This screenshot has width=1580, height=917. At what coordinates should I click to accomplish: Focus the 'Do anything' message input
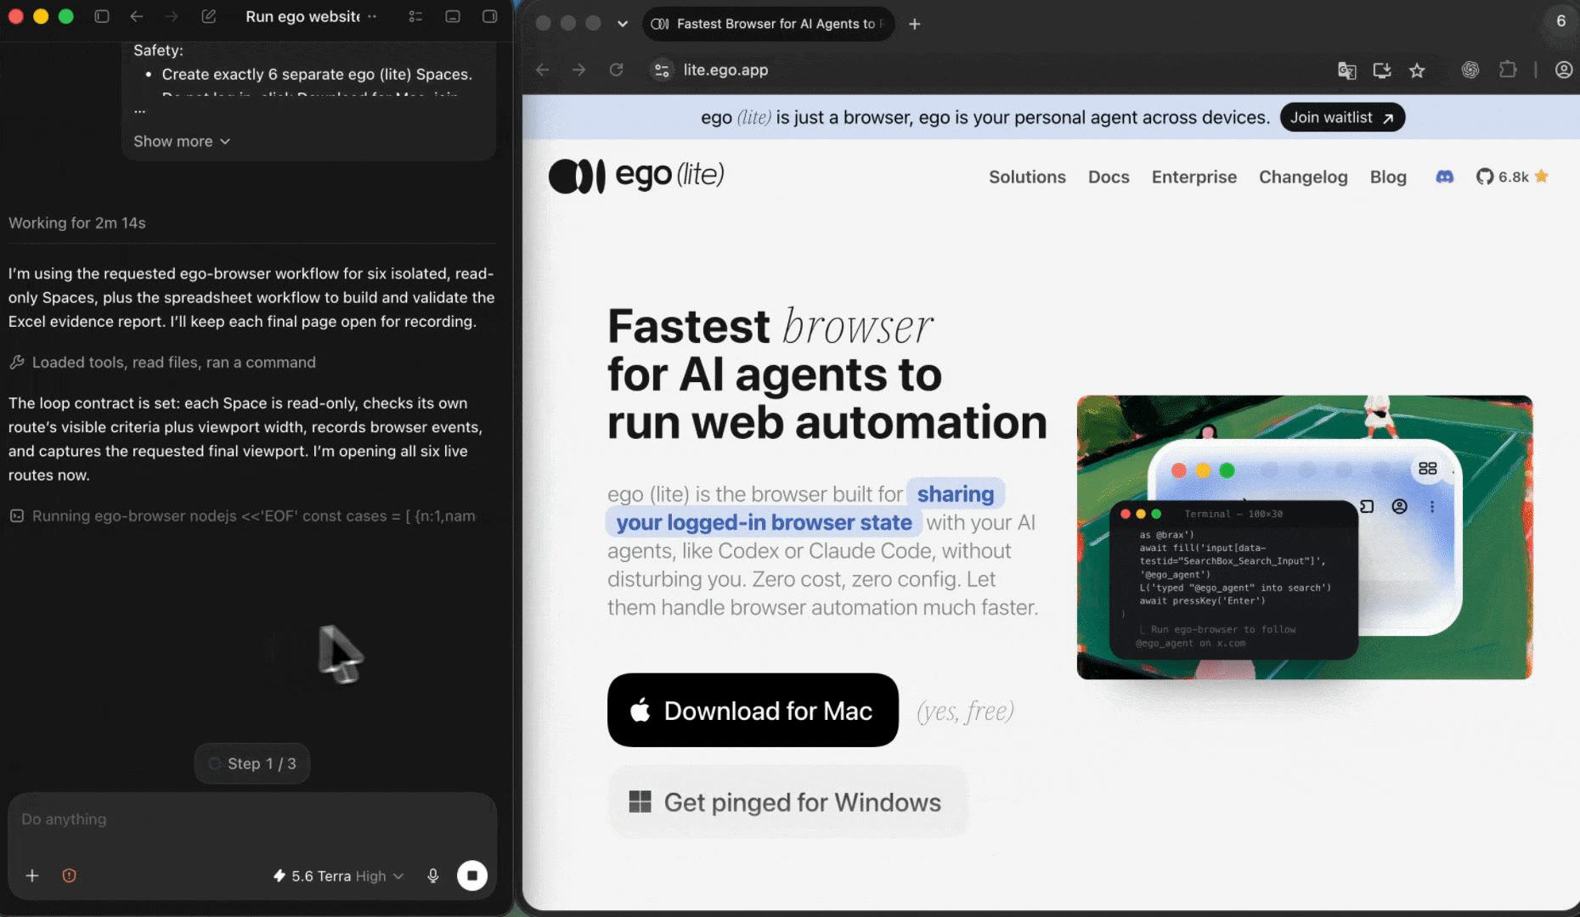coord(251,819)
